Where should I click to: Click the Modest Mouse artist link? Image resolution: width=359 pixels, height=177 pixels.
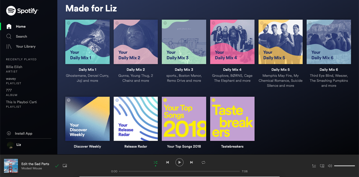click(x=32, y=169)
